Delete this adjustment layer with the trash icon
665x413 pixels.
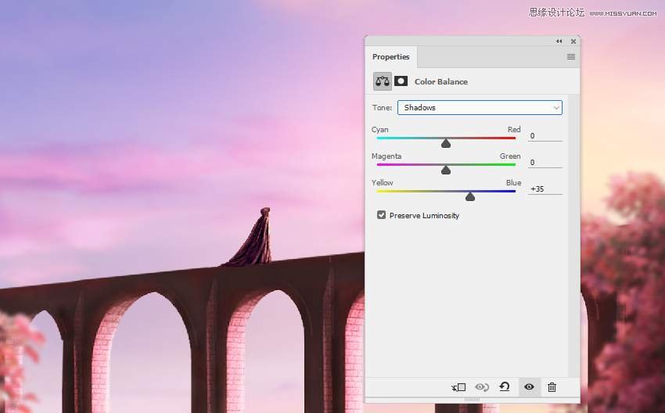(x=552, y=386)
